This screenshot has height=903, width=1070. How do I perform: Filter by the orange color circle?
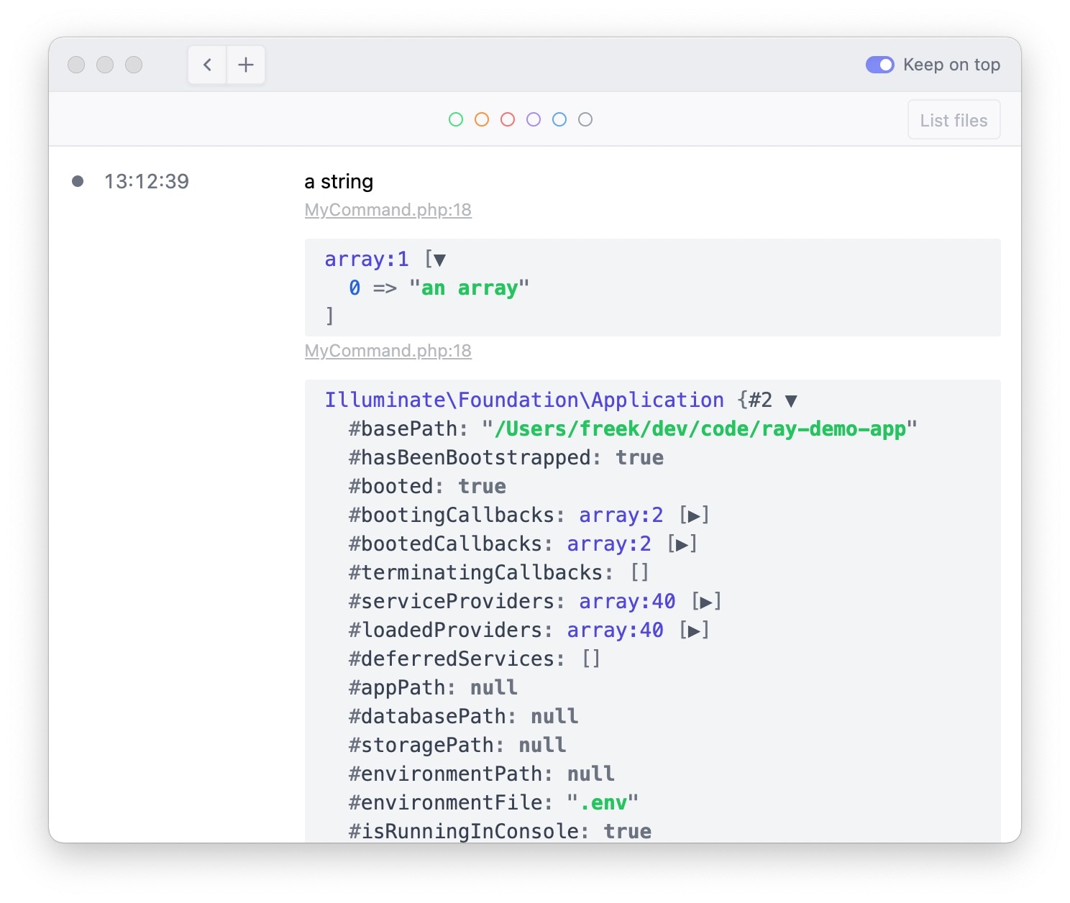coord(482,119)
